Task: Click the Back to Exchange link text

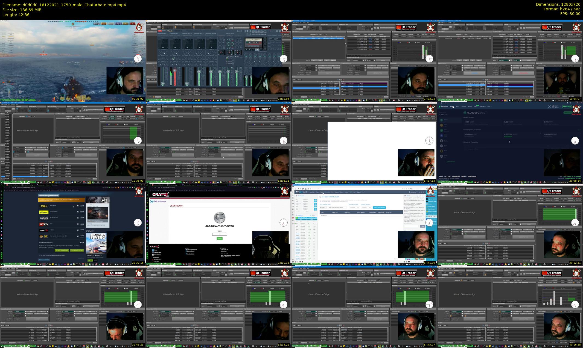Action: coord(160,201)
